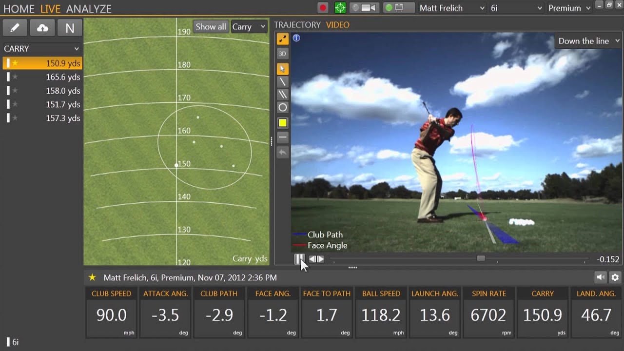Pause the video playback
The height and width of the screenshot is (351, 624).
pos(299,259)
